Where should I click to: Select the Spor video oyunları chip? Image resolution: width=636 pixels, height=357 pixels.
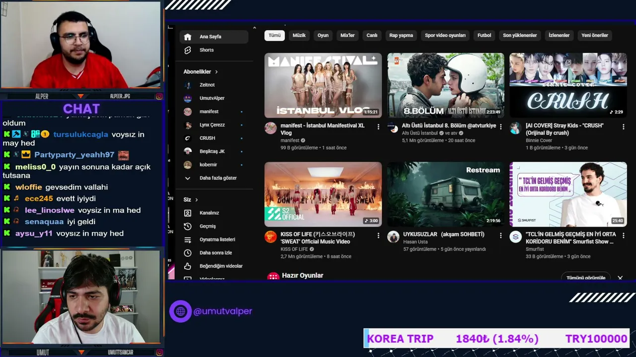point(445,35)
